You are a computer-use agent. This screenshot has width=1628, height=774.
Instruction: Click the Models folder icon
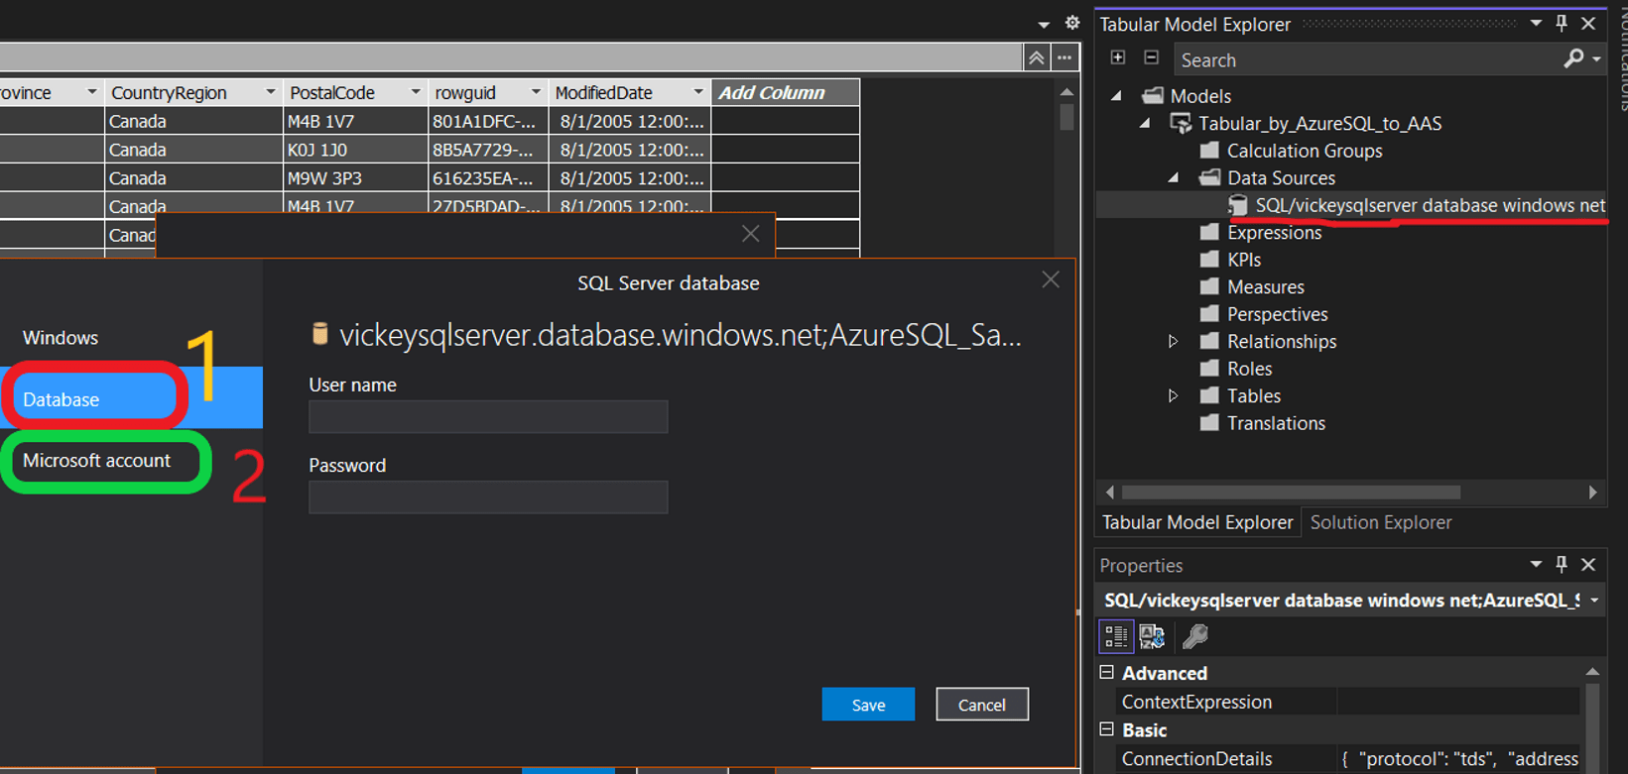[x=1152, y=96]
